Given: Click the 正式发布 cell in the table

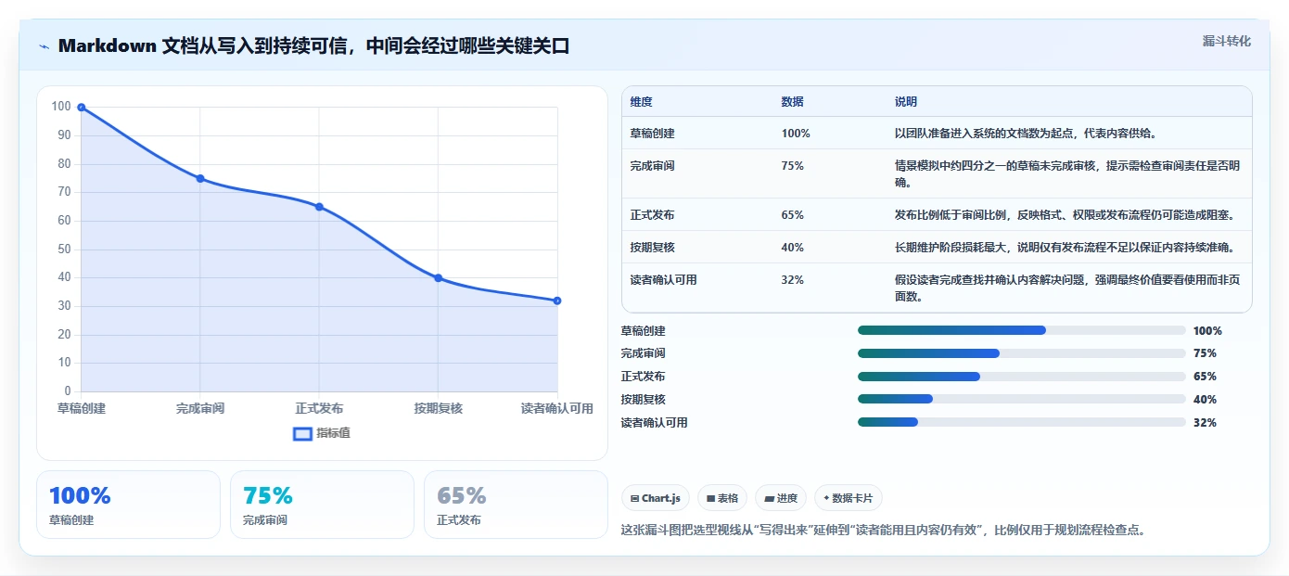Looking at the screenshot, I should coord(653,215).
